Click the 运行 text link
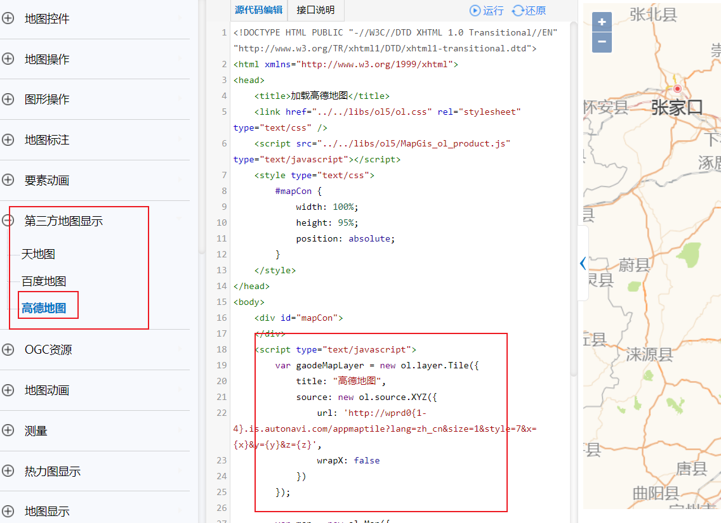721x523 pixels. point(493,11)
